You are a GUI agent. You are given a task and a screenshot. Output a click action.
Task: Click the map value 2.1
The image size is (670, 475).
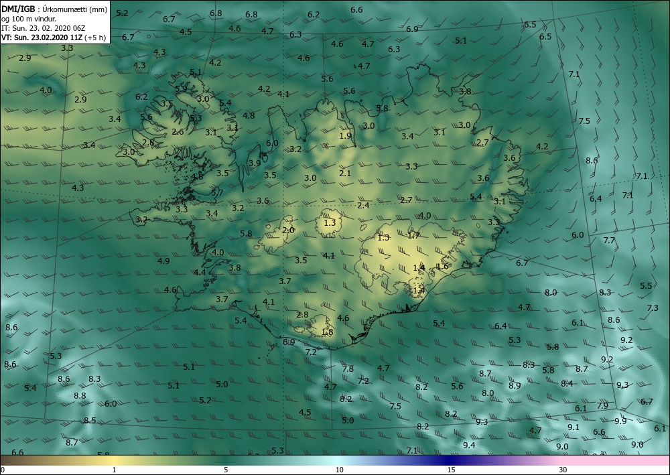345,173
